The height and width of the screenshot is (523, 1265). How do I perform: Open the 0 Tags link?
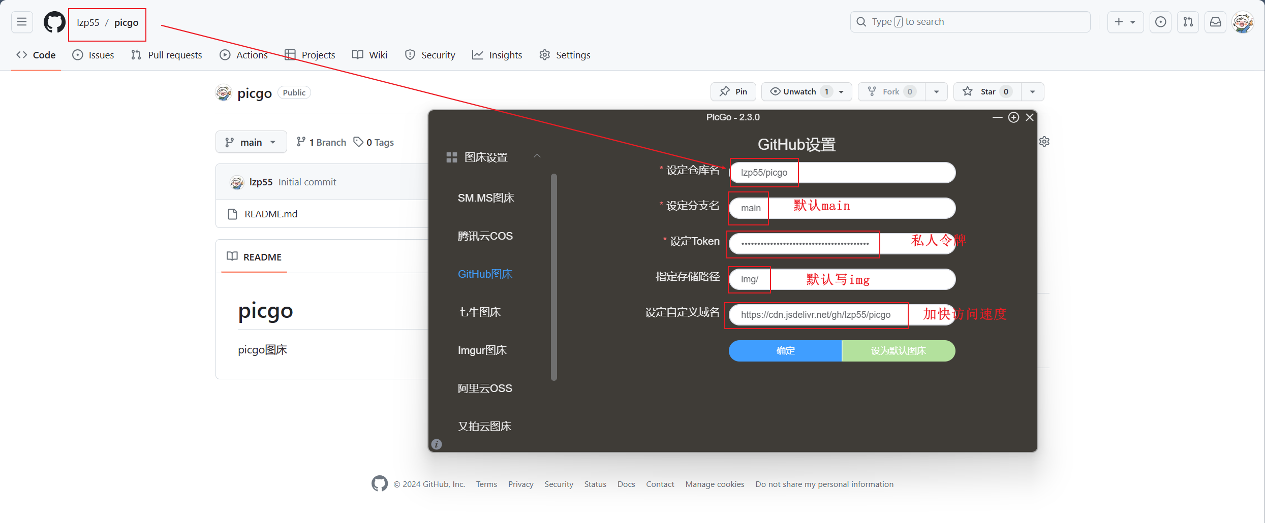click(374, 142)
